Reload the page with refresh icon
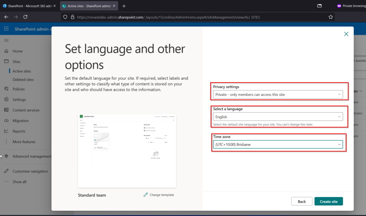 coord(25,17)
